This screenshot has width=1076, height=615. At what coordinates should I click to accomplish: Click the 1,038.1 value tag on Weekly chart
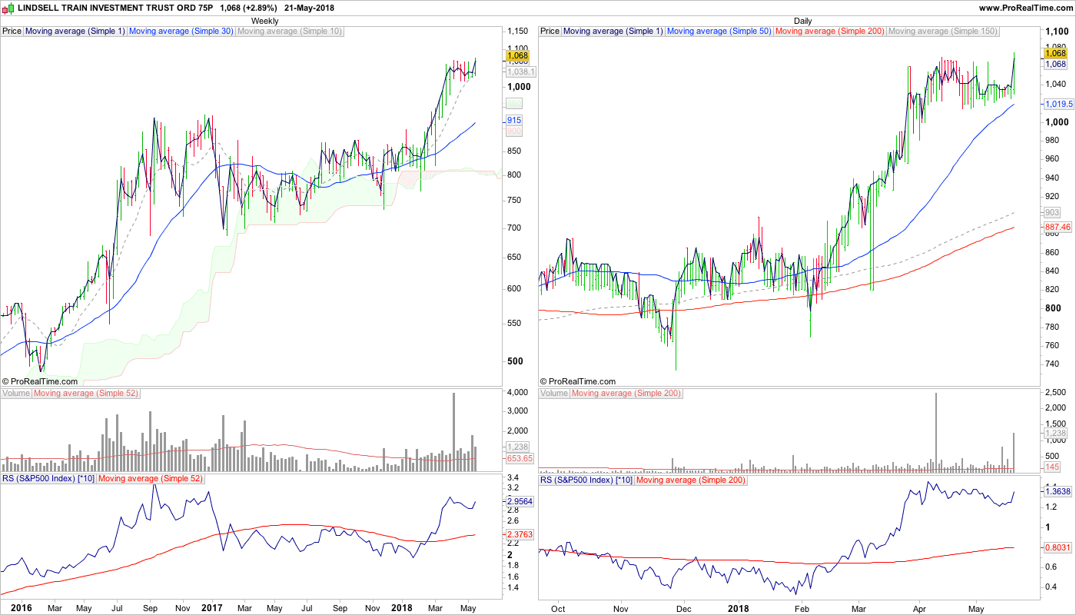(x=520, y=71)
